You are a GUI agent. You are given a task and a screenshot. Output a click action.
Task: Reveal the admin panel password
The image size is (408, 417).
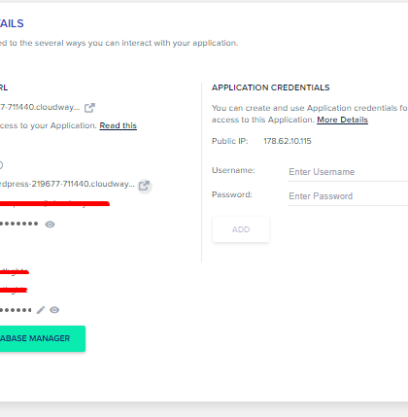tap(50, 225)
